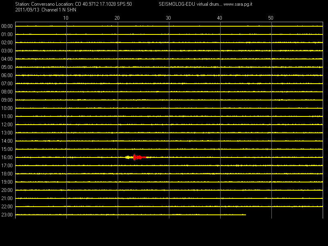Click the 09:00 hour label
This screenshot has height=246, width=328.
point(7,100)
